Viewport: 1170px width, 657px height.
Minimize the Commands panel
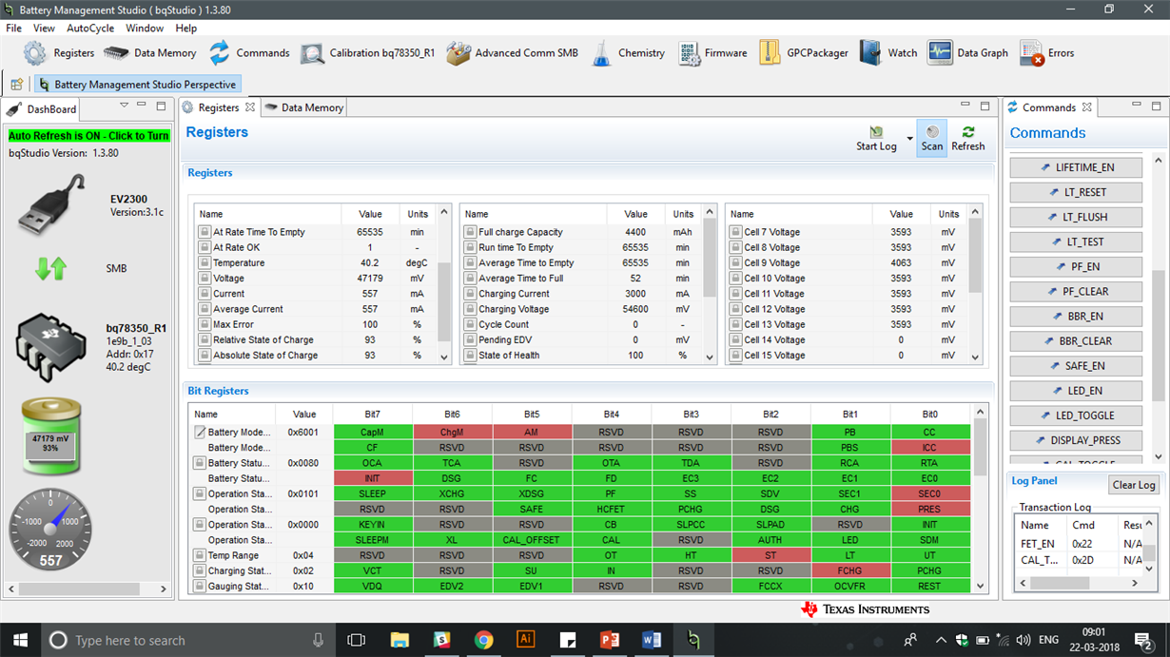1135,106
